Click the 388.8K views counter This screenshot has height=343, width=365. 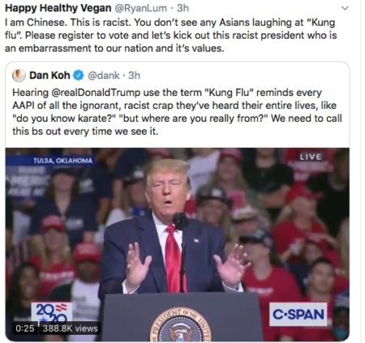click(71, 328)
